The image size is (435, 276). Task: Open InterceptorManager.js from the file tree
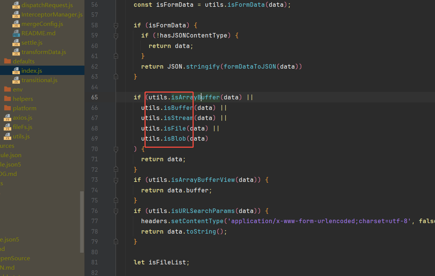coord(52,15)
